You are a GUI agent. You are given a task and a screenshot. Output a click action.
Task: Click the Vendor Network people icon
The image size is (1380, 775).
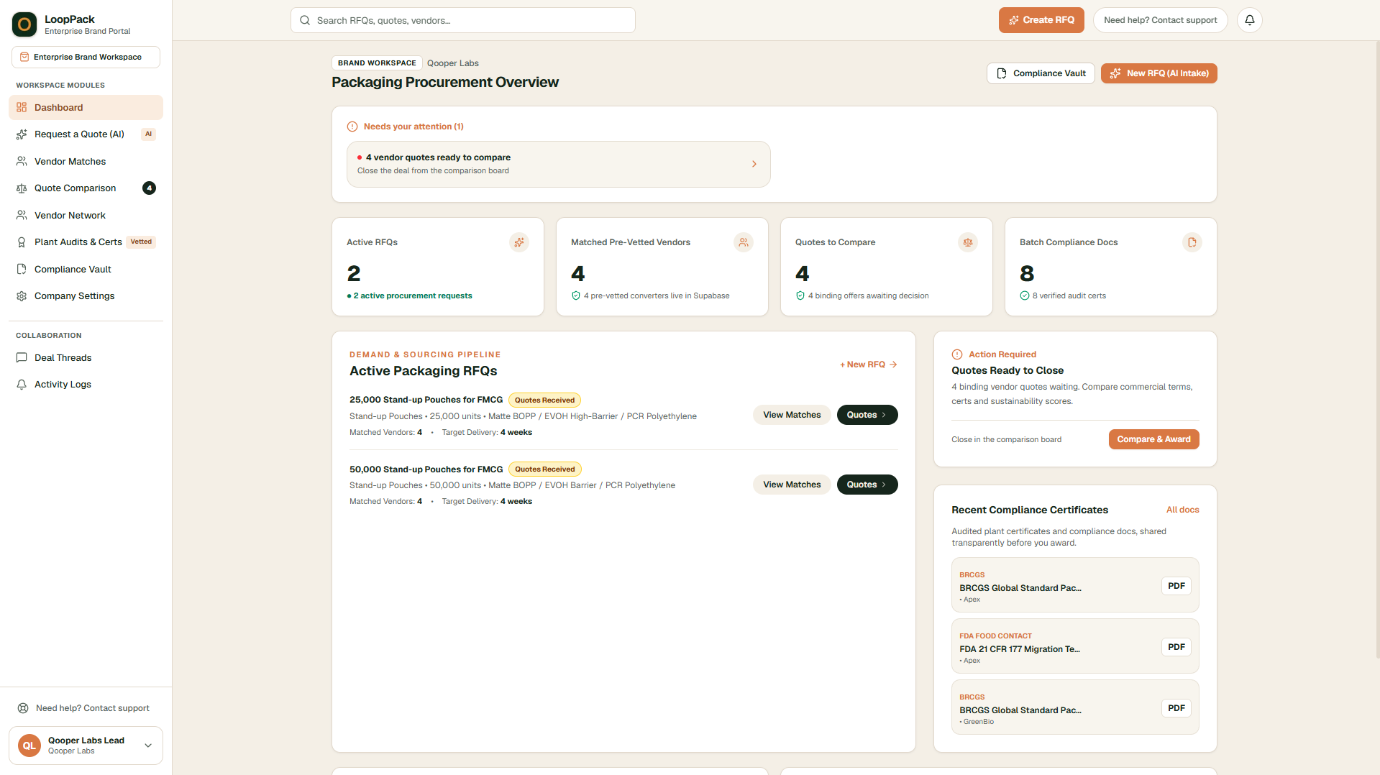pyautogui.click(x=22, y=215)
